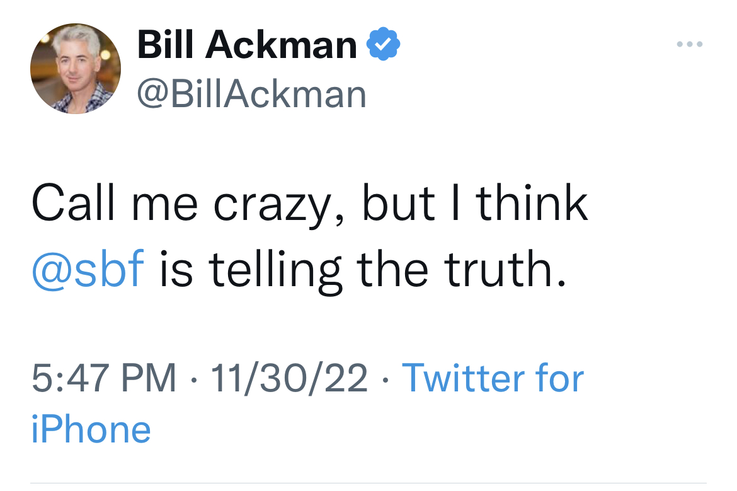Click the words "but I think"
737x491 pixels.
pos(474,205)
